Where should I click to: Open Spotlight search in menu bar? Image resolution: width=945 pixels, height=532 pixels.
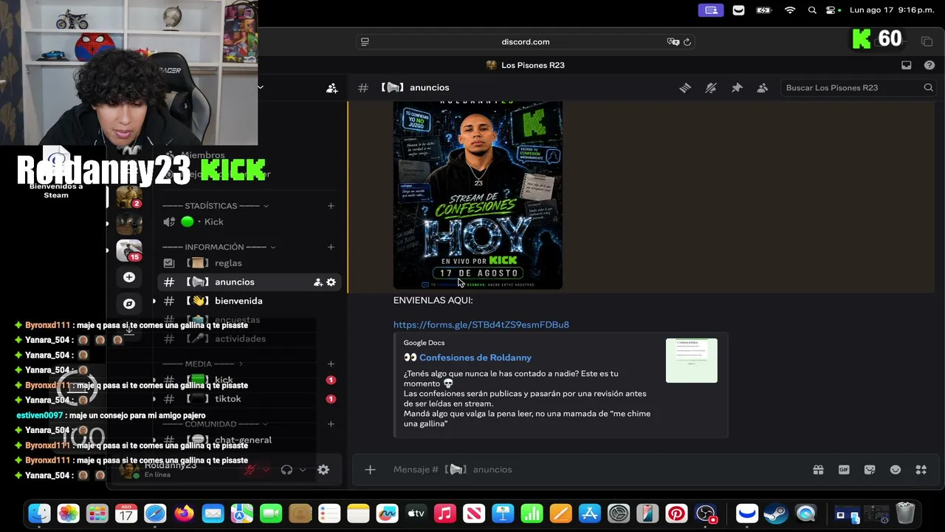click(812, 10)
